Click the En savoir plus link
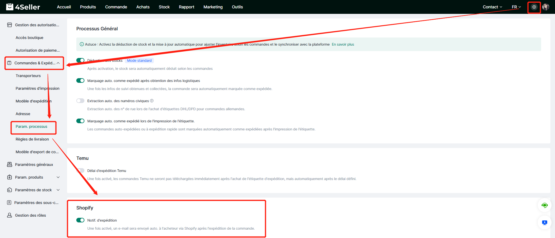 (343, 44)
